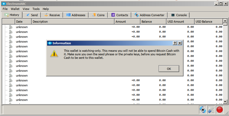The height and width of the screenshot is (116, 229).
Task: Sort by the Balance column header
Action: tap(153, 22)
